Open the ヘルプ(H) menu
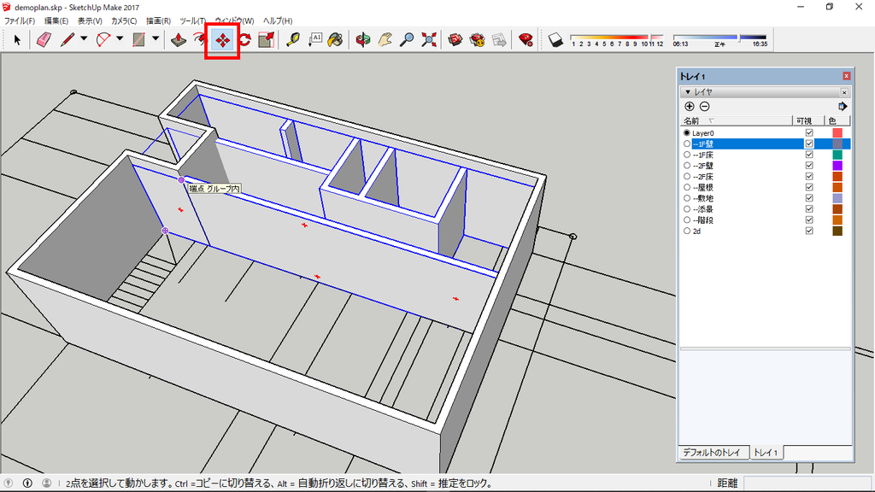Screen dimensions: 875x492 pos(278,20)
